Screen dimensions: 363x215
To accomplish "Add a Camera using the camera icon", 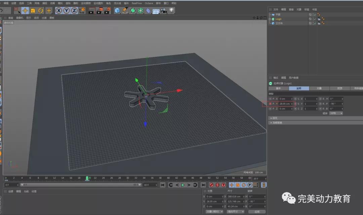I will tap(164, 11).
